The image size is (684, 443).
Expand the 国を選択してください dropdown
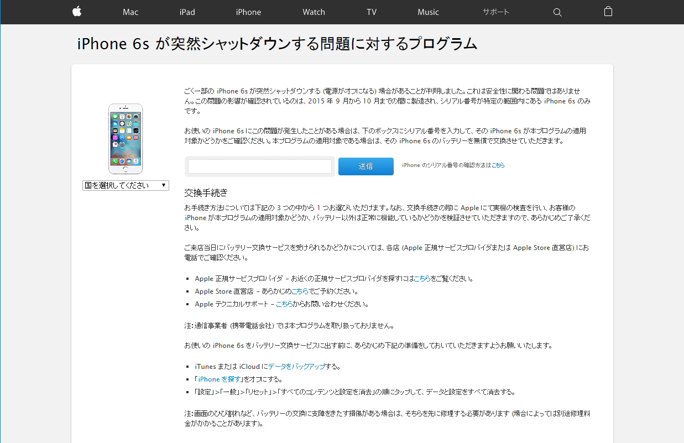click(126, 186)
